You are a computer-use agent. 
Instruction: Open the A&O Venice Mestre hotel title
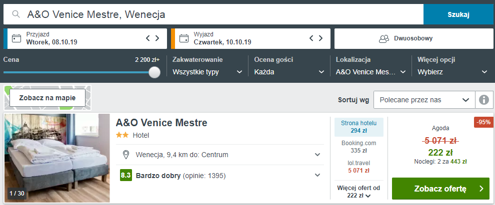(x=161, y=123)
